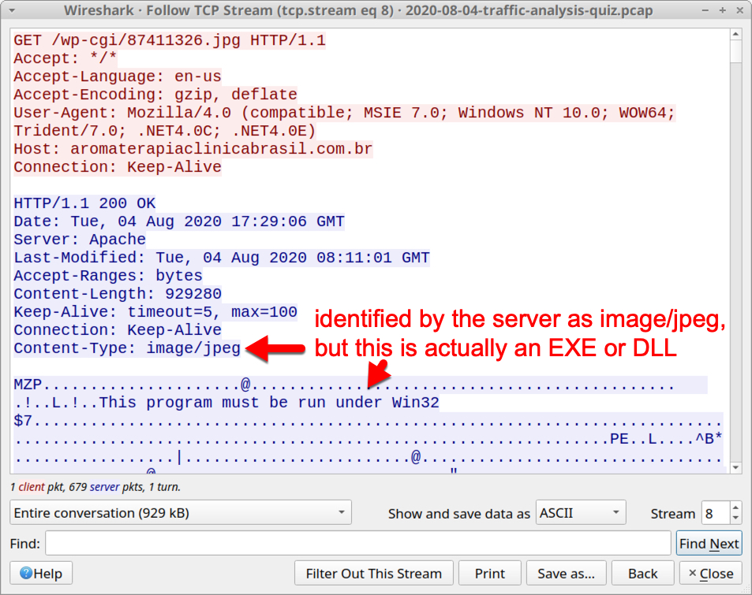This screenshot has width=752, height=595.
Task: Click the Server: Apache line
Action: (80, 239)
